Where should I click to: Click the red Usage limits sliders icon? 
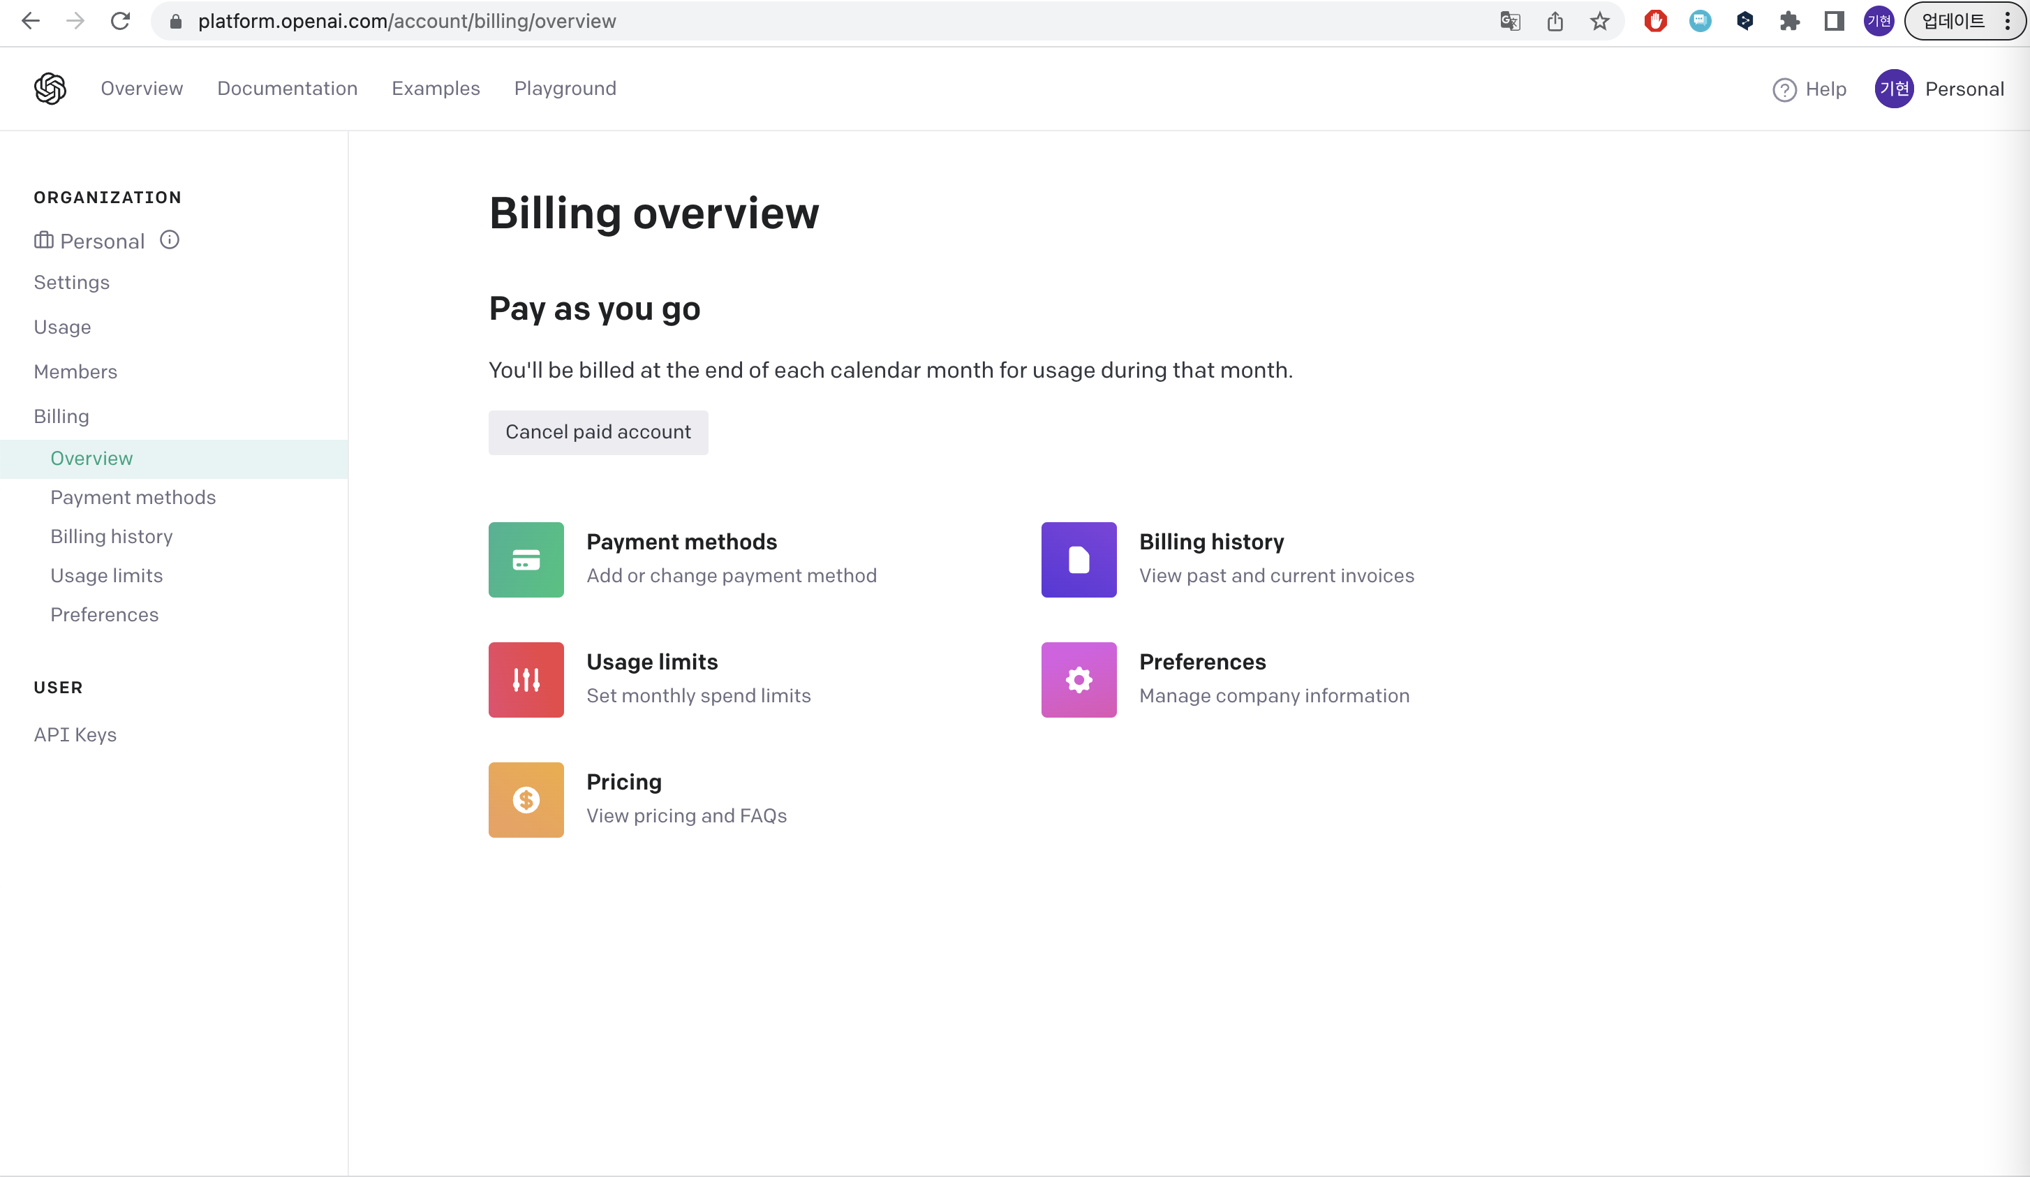click(x=526, y=680)
